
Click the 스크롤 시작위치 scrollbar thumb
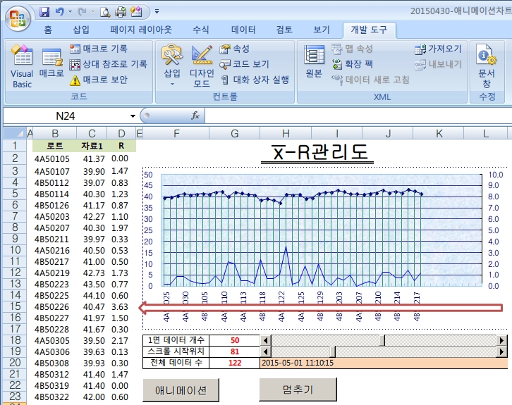click(x=333, y=352)
